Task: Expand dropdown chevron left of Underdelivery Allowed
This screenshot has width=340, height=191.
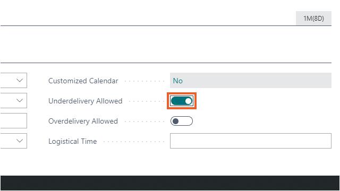Action: pos(20,100)
